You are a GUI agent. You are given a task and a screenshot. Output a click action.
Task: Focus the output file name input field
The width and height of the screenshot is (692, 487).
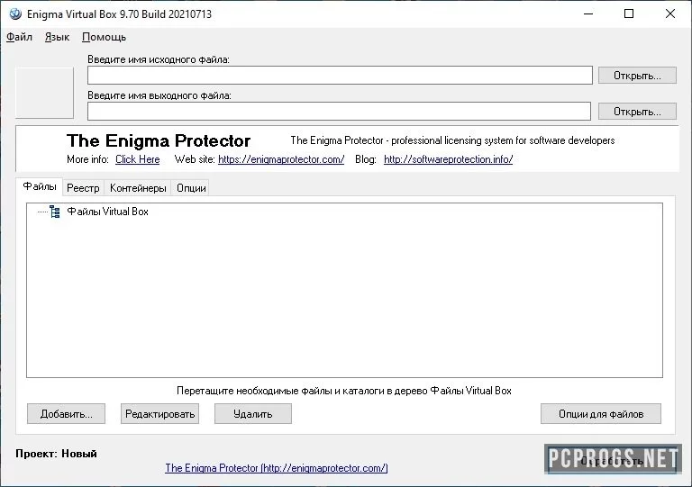pyautogui.click(x=339, y=111)
